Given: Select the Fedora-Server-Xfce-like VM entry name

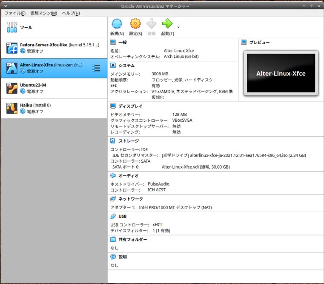Looking at the screenshot, I should 43,45.
